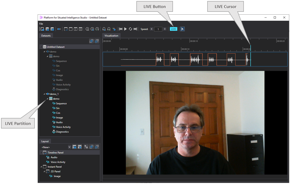Insert a new Timeline Panel from toolbar

(65, 29)
